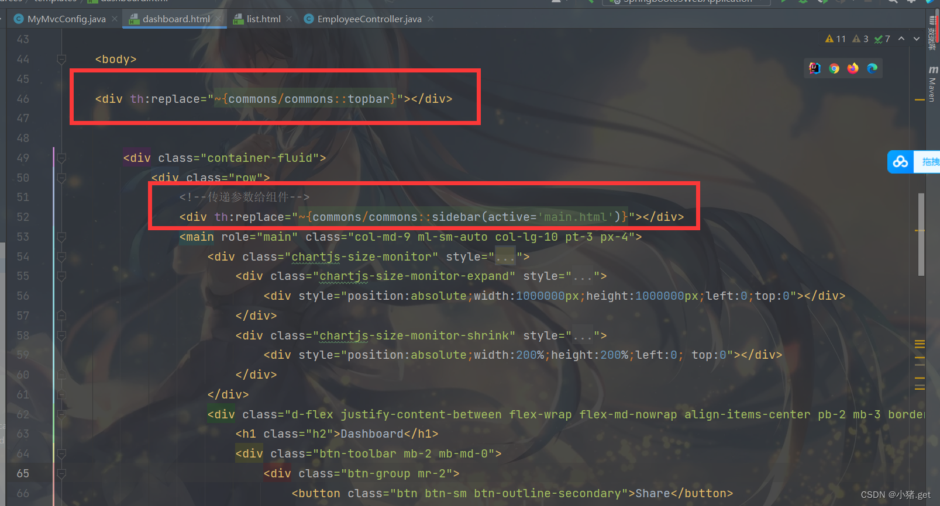Expand folded style attribute on line 55
This screenshot has width=940, height=506.
(x=583, y=276)
